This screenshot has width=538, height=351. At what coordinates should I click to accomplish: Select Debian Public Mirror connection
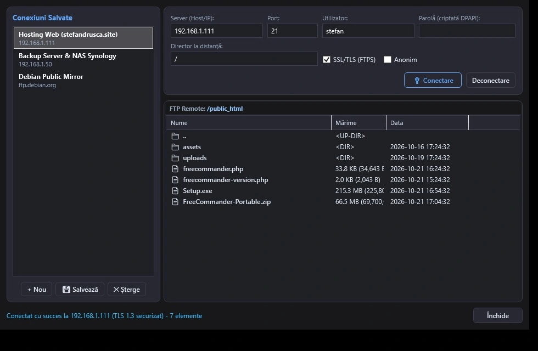(x=83, y=81)
